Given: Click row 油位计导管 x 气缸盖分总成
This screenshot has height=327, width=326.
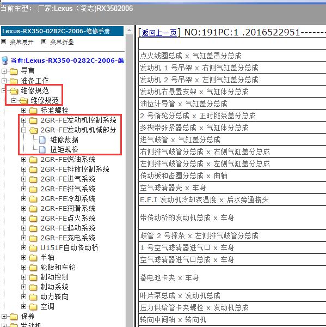Looking at the screenshot, I should tap(232, 104).
